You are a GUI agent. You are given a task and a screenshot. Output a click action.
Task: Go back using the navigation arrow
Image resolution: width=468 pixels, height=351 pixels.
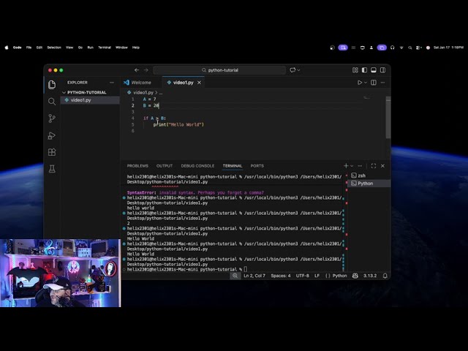137,70
